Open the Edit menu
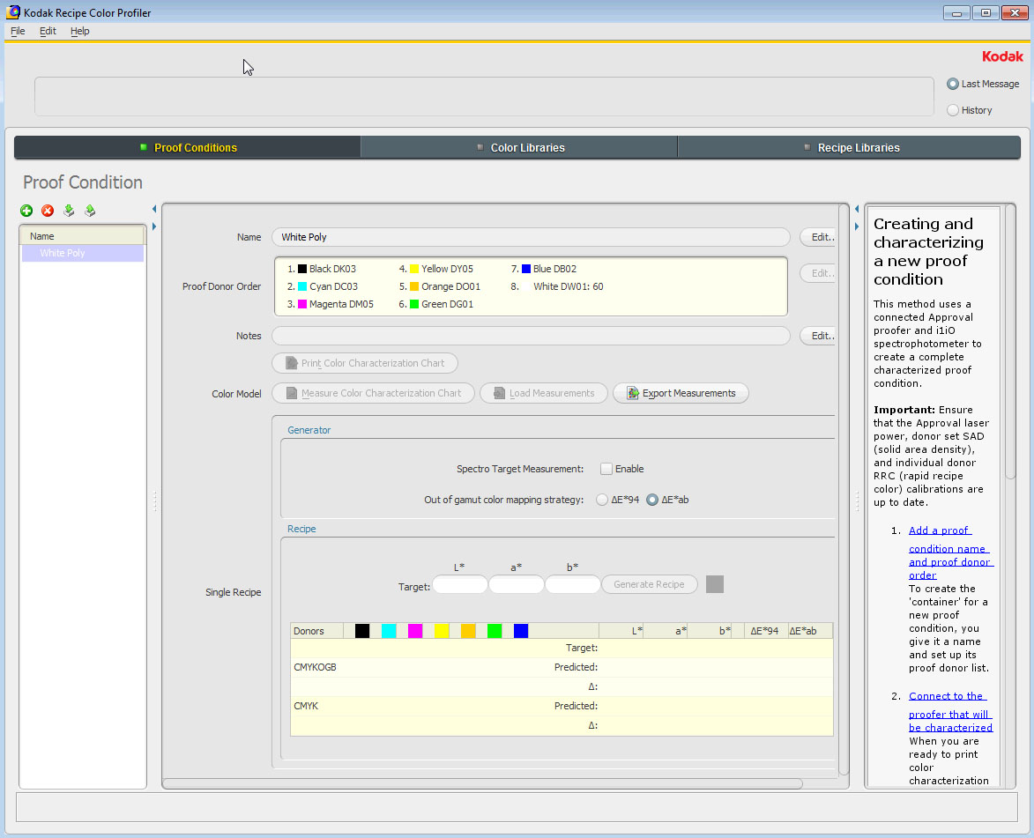 pyautogui.click(x=48, y=31)
